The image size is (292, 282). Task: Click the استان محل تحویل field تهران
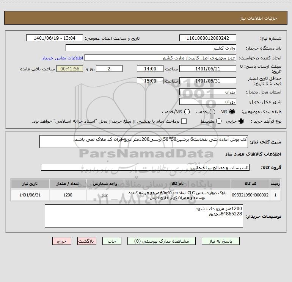tap(208, 92)
